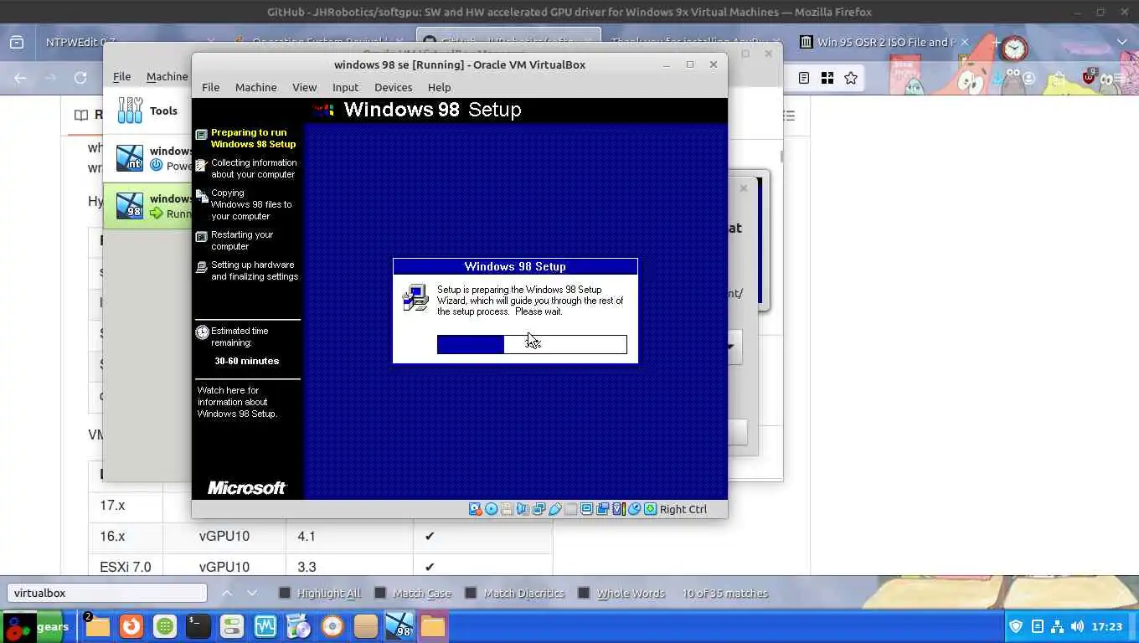The width and height of the screenshot is (1139, 643).
Task: Click CPU virtualization indicator in VM status bar
Action: [x=618, y=509]
